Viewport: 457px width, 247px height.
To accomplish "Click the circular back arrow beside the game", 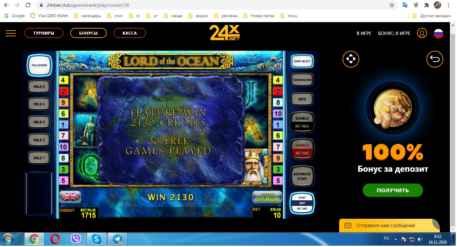I will [435, 59].
